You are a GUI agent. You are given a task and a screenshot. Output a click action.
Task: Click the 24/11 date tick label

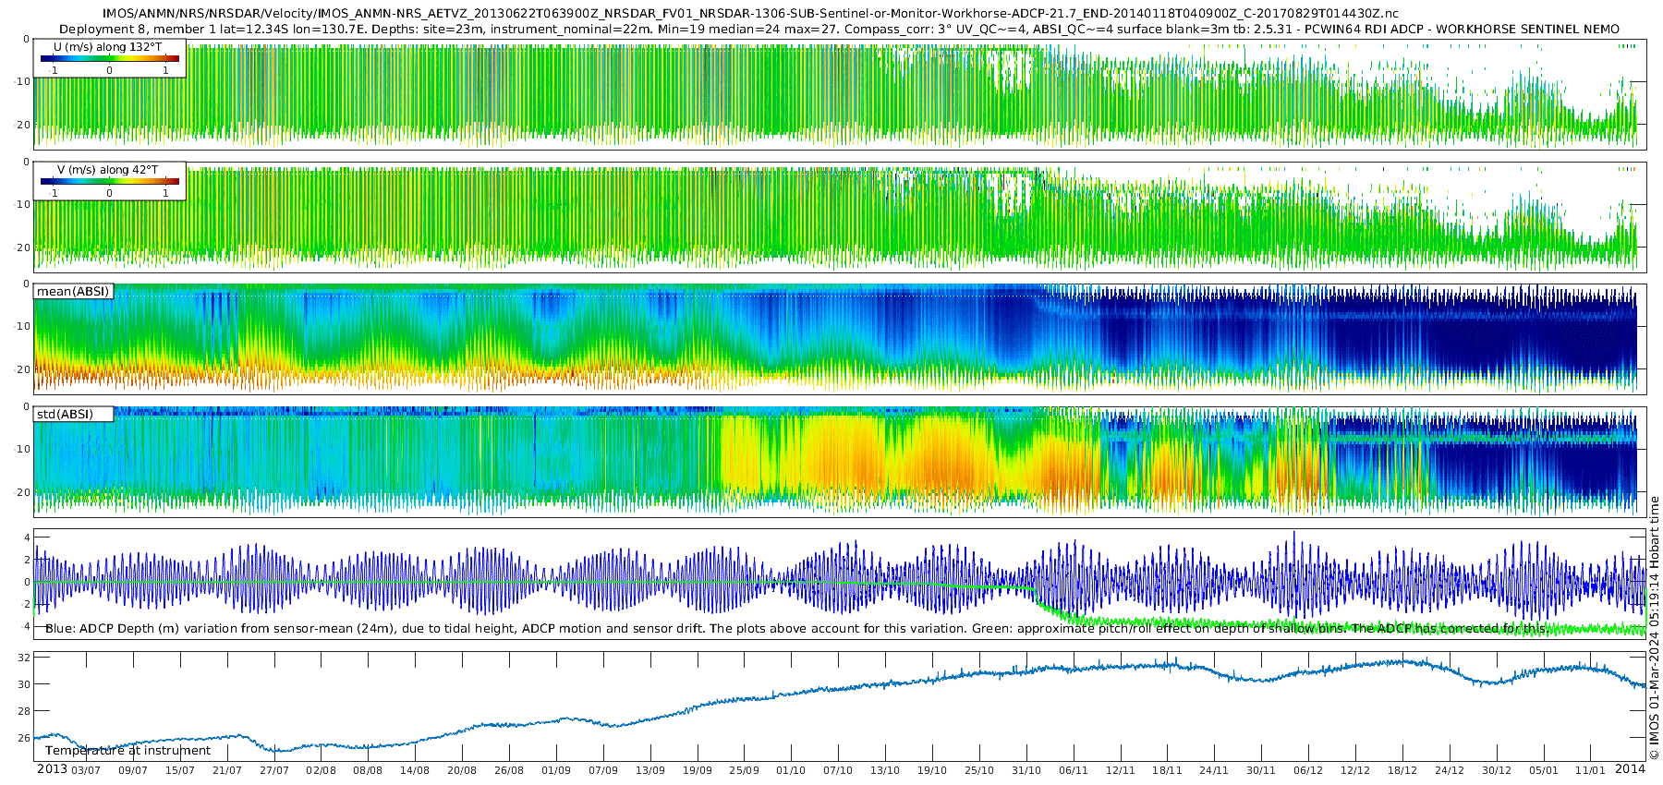1214,770
